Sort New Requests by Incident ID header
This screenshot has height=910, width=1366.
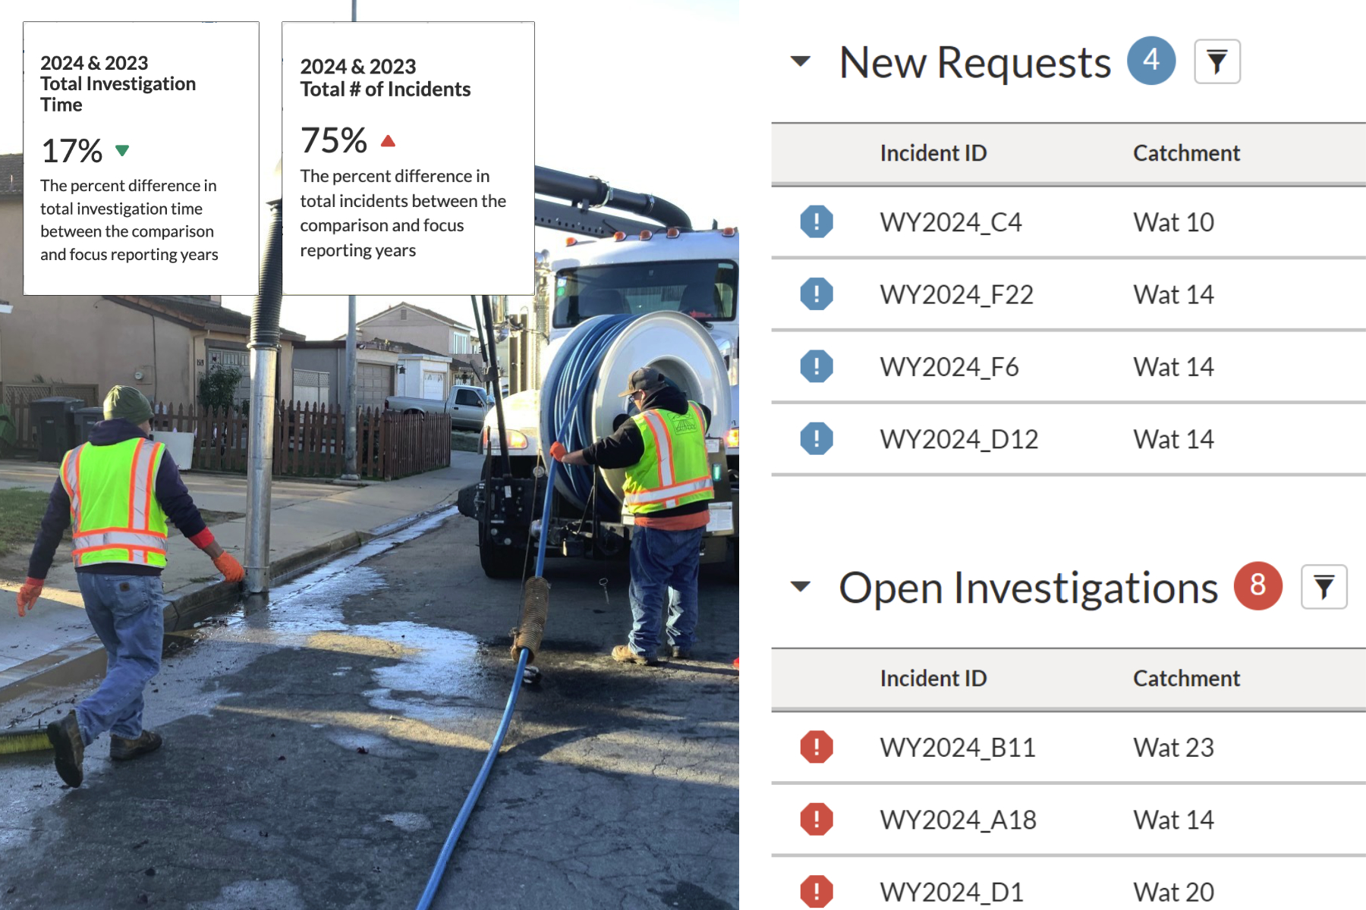[x=933, y=153]
